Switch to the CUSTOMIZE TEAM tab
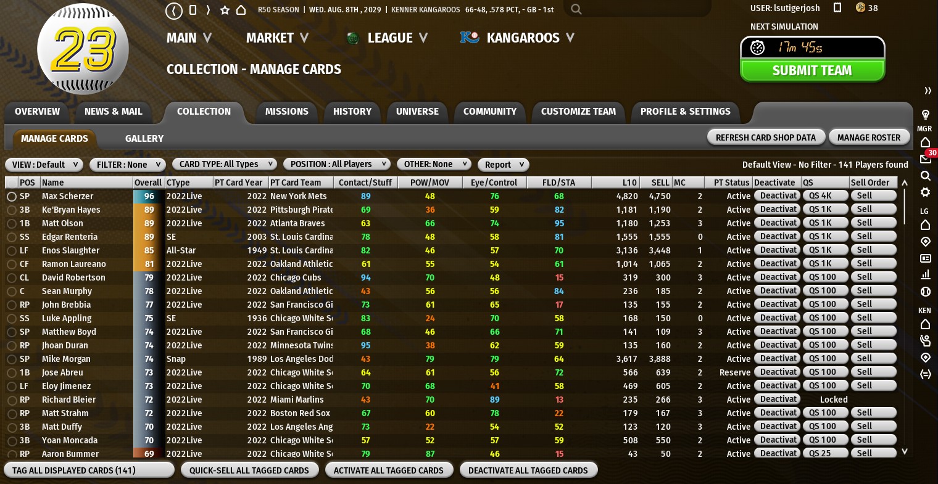The width and height of the screenshot is (938, 484). tap(579, 112)
